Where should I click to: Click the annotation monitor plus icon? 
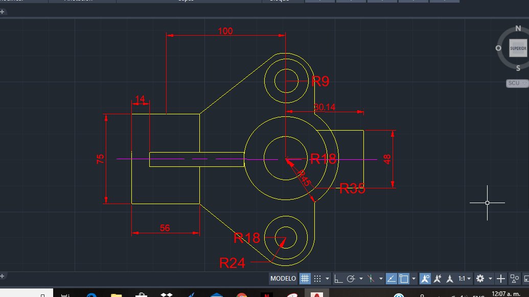[x=501, y=279]
